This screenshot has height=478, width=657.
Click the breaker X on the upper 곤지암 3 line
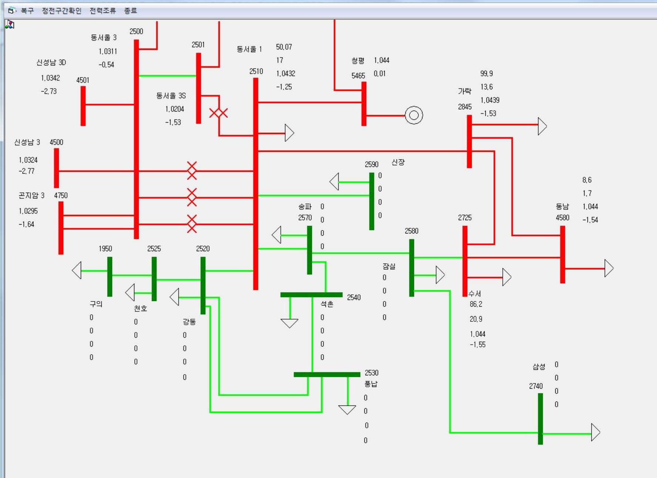click(192, 197)
